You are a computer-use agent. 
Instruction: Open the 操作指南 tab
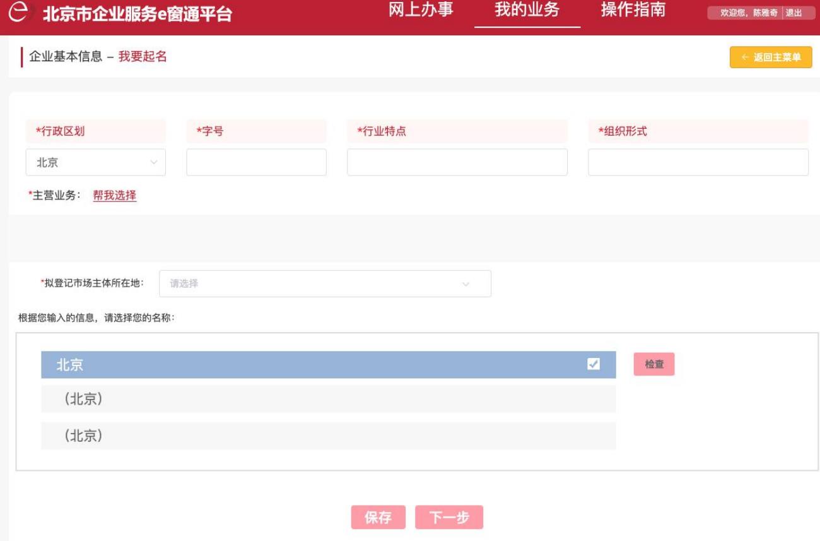(x=633, y=11)
